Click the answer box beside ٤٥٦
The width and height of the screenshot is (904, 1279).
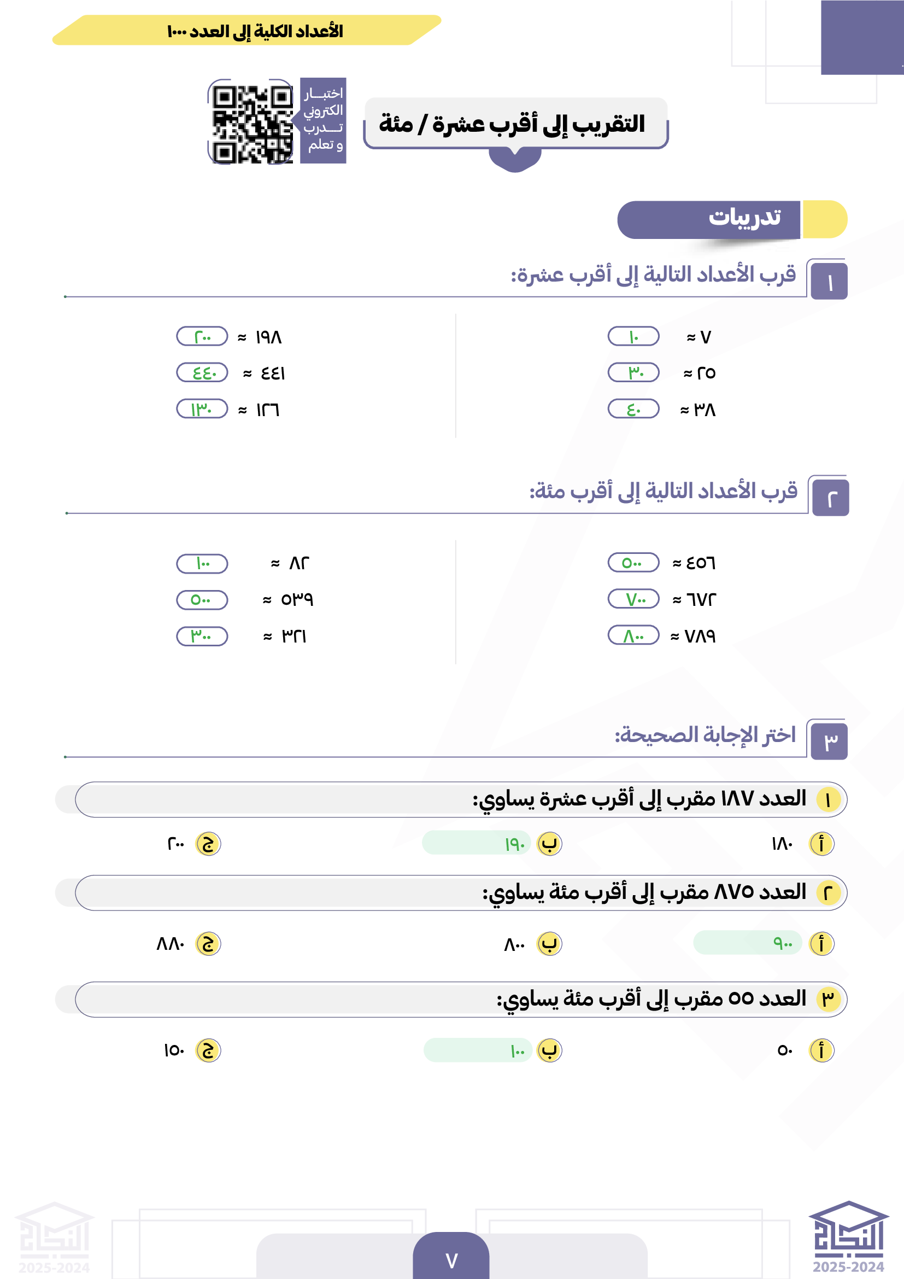point(633,563)
